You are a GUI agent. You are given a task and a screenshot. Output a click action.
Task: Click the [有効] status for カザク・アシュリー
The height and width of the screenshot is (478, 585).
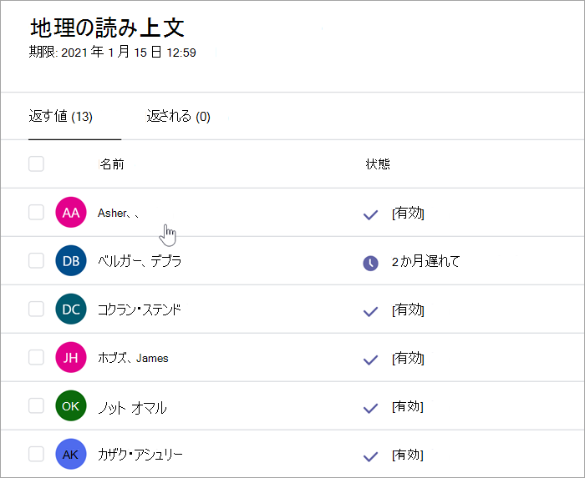408,455
